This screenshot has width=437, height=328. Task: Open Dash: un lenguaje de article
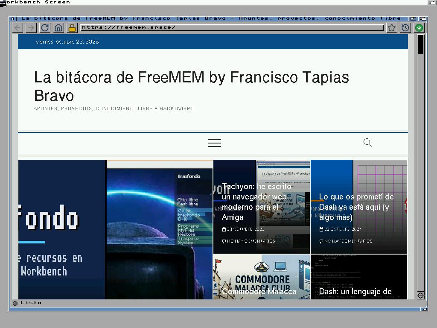355,291
